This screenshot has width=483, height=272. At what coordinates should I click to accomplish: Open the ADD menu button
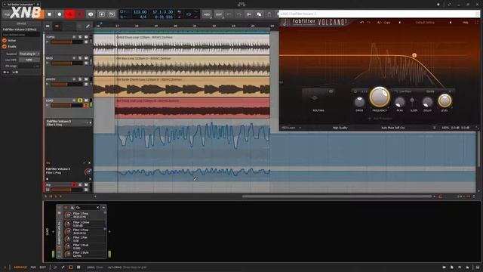(207, 14)
